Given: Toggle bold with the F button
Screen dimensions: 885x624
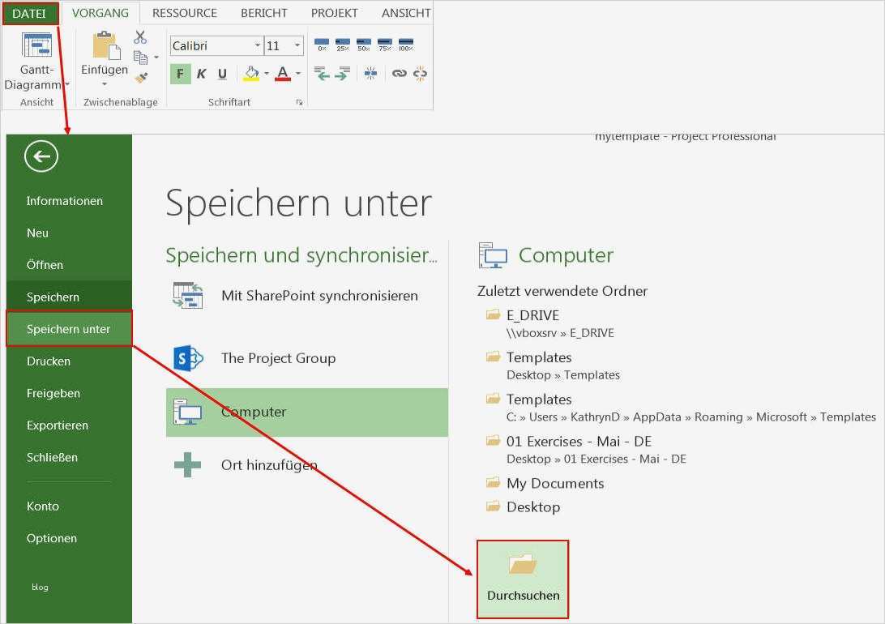Looking at the screenshot, I should point(180,75).
